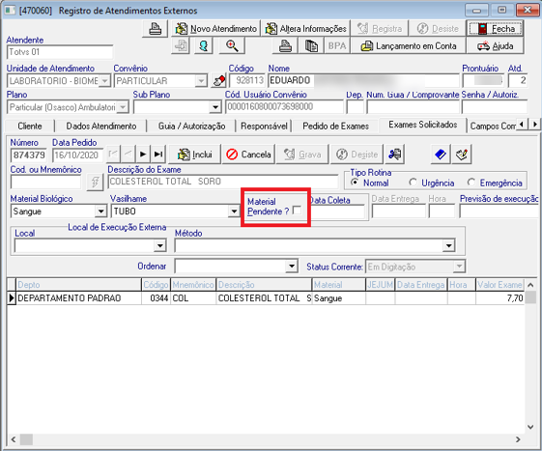Open the Método dropdown
542x451 pixels.
pyautogui.click(x=448, y=245)
